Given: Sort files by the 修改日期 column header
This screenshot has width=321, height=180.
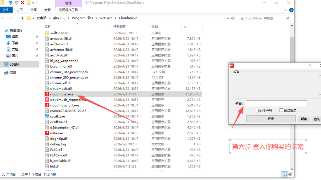Looking at the screenshot, I should (x=120, y=26).
